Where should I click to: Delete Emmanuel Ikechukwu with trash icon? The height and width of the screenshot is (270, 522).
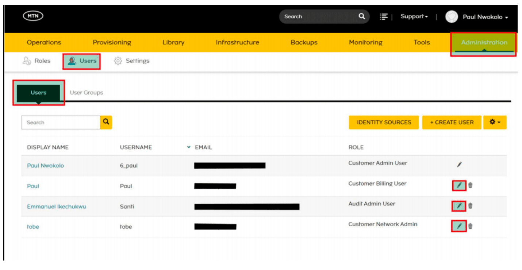tap(470, 206)
